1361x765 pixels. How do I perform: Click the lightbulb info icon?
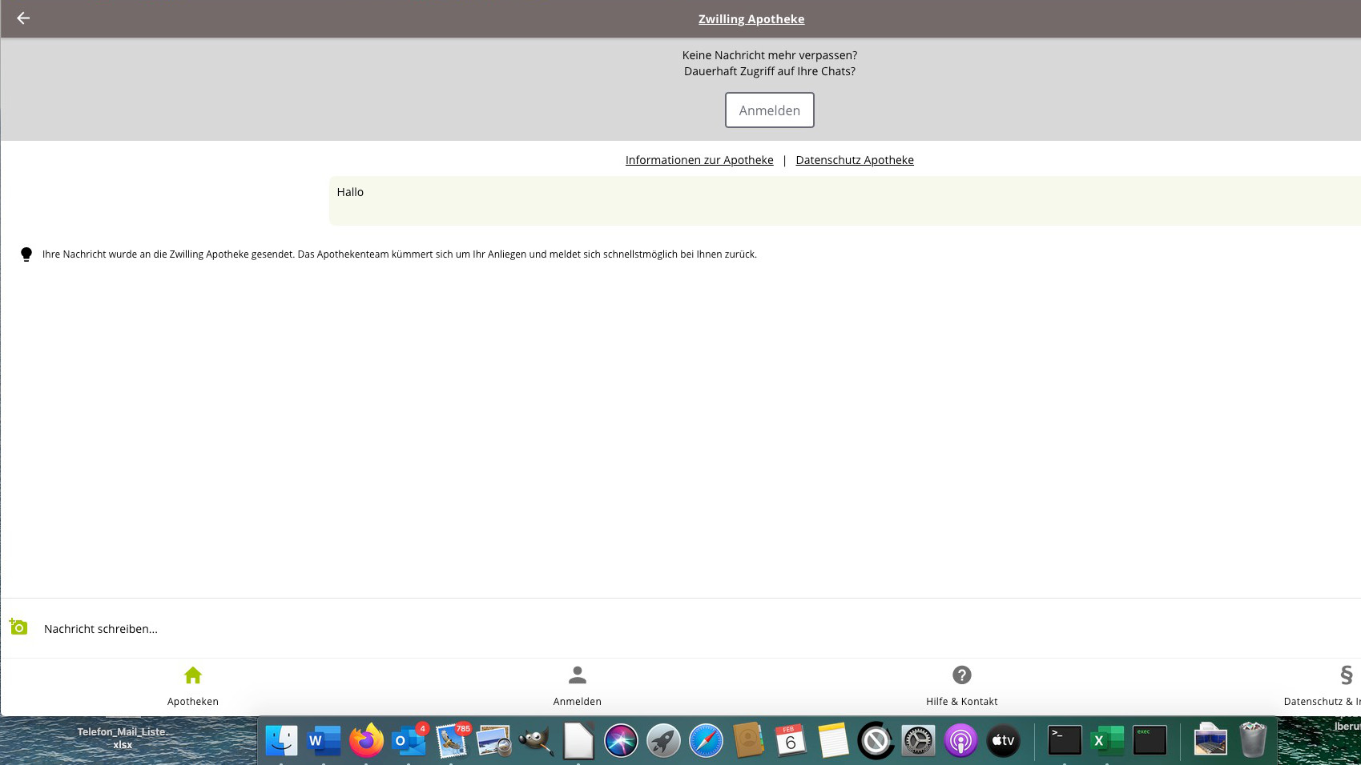click(x=26, y=254)
